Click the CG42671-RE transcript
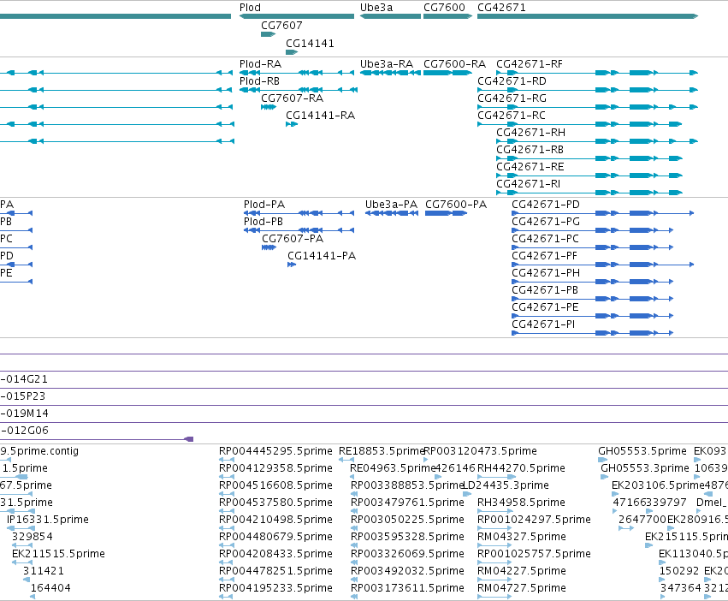Viewport: 728px width, 601px height. coord(589,176)
